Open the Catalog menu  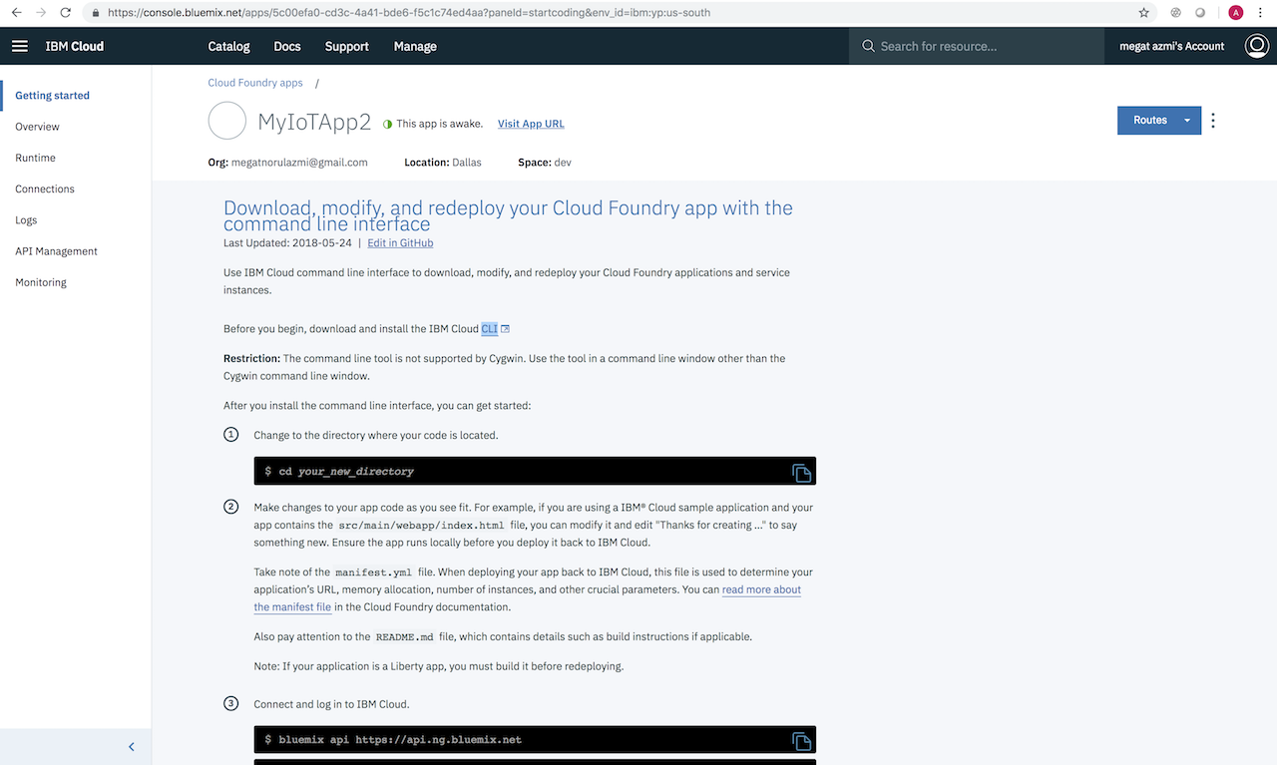[x=228, y=46]
